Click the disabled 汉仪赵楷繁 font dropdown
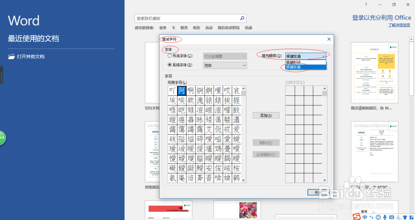Image resolution: width=415 pixels, height=220 pixels. pos(225,56)
